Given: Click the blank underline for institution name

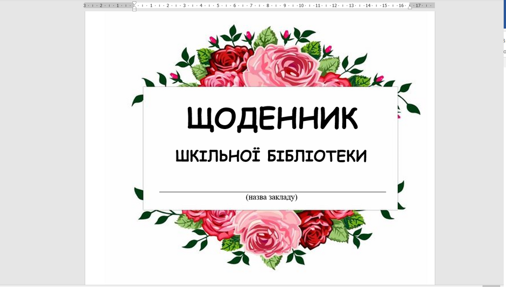Looking at the screenshot, I should (x=272, y=192).
